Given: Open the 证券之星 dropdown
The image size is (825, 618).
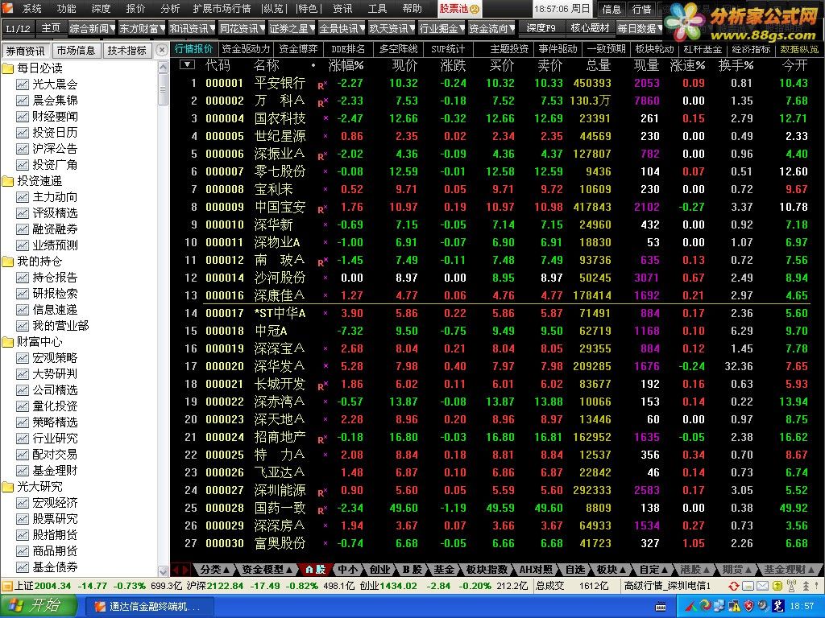Looking at the screenshot, I should coord(292,28).
